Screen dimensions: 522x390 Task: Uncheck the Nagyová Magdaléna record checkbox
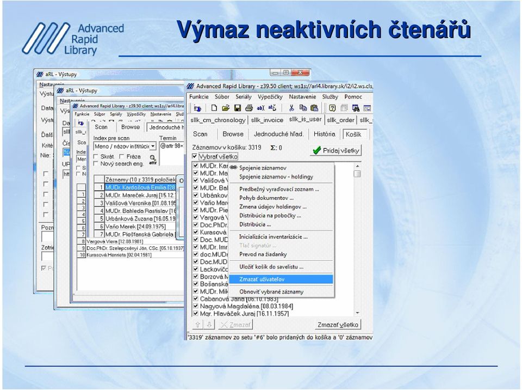click(196, 306)
